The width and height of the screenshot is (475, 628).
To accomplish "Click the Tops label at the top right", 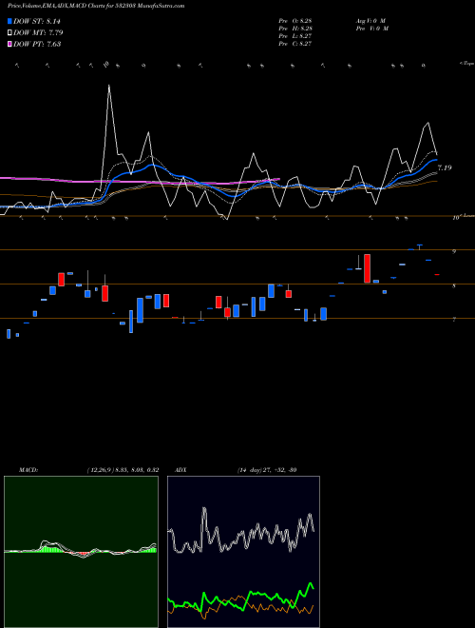I will click(466, 64).
